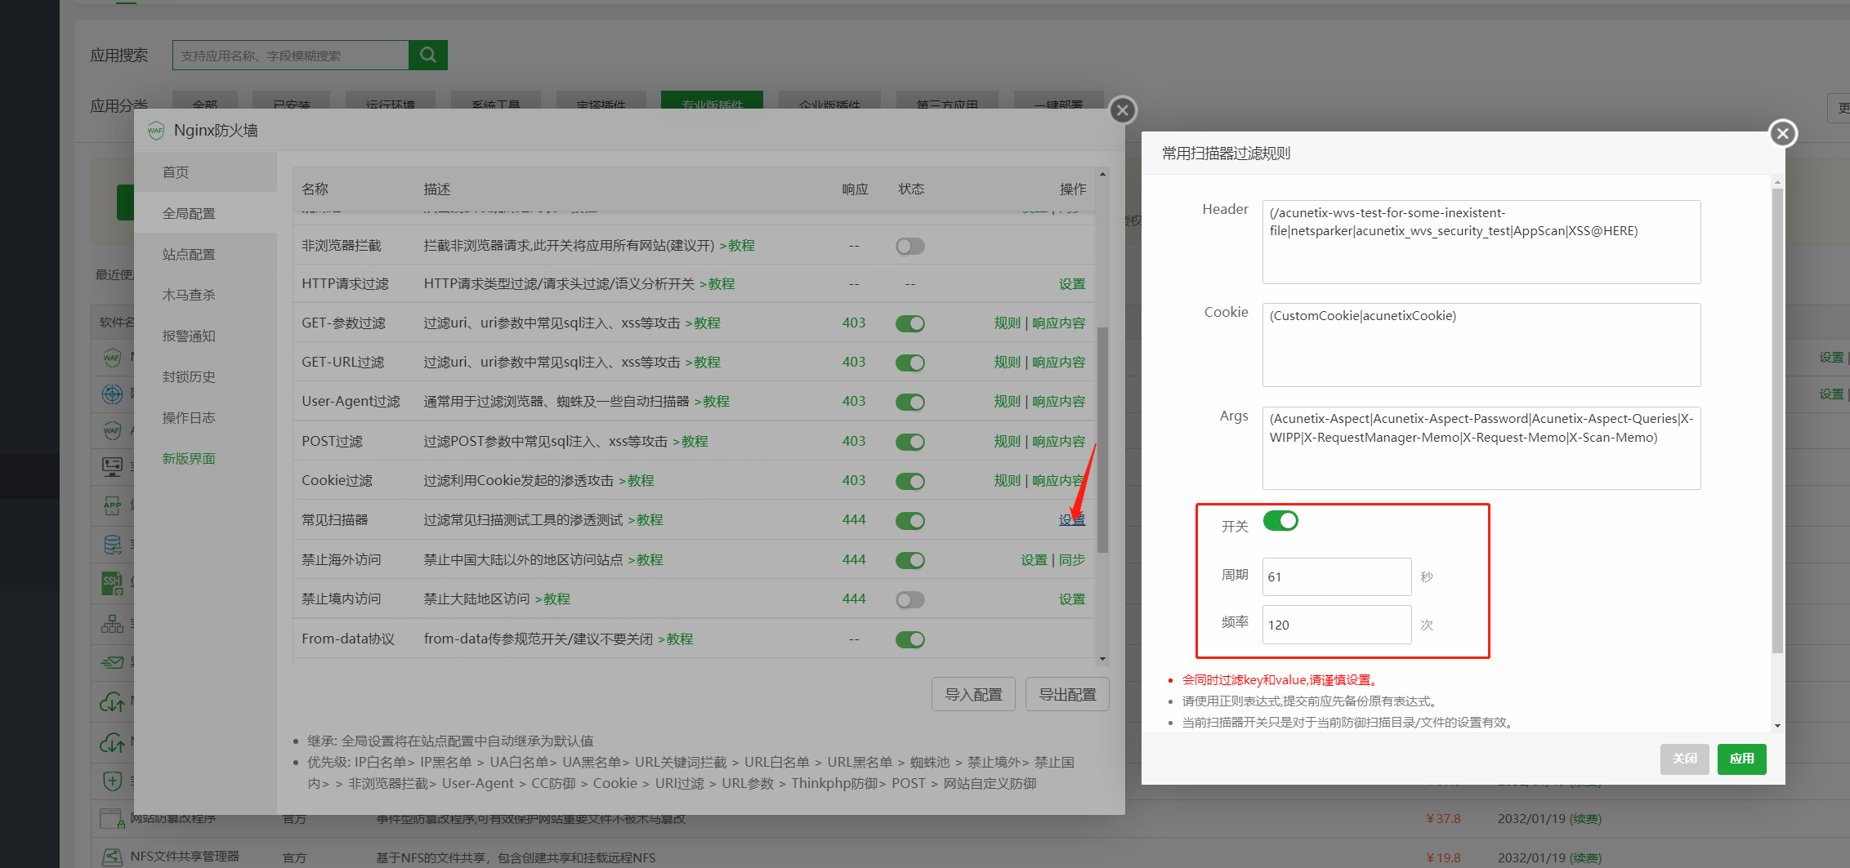Select the 第三方应用 category tab
The height and width of the screenshot is (868, 1850).
[947, 100]
